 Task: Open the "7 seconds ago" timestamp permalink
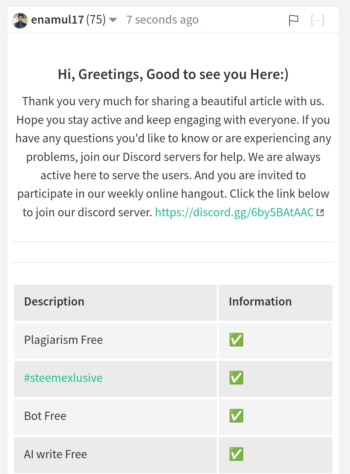tap(162, 20)
